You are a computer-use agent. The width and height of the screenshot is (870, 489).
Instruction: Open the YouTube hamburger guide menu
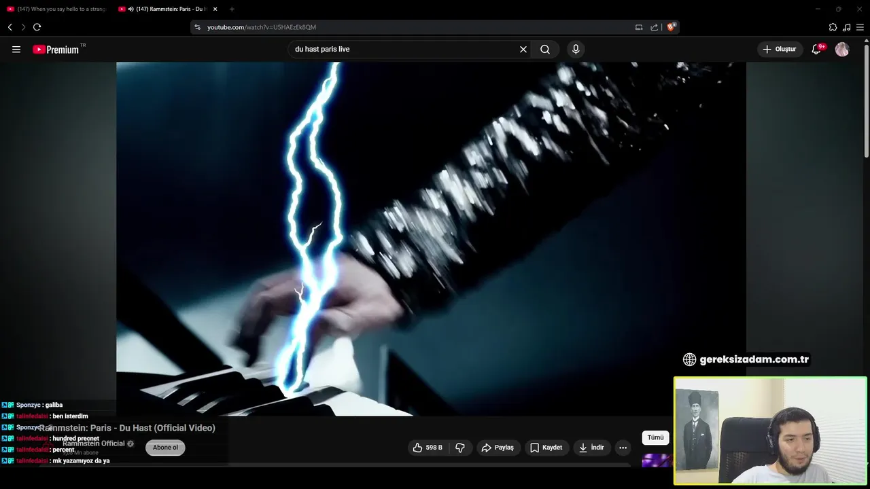point(16,50)
